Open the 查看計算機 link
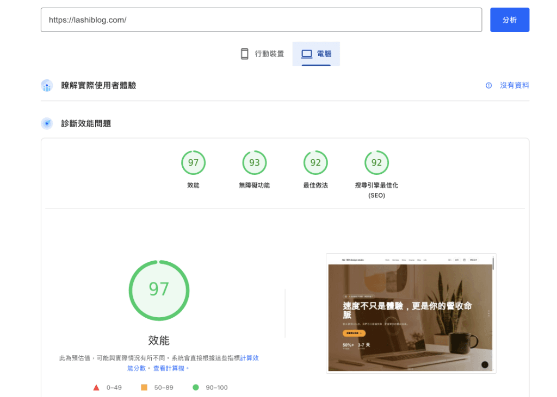 tap(170, 368)
